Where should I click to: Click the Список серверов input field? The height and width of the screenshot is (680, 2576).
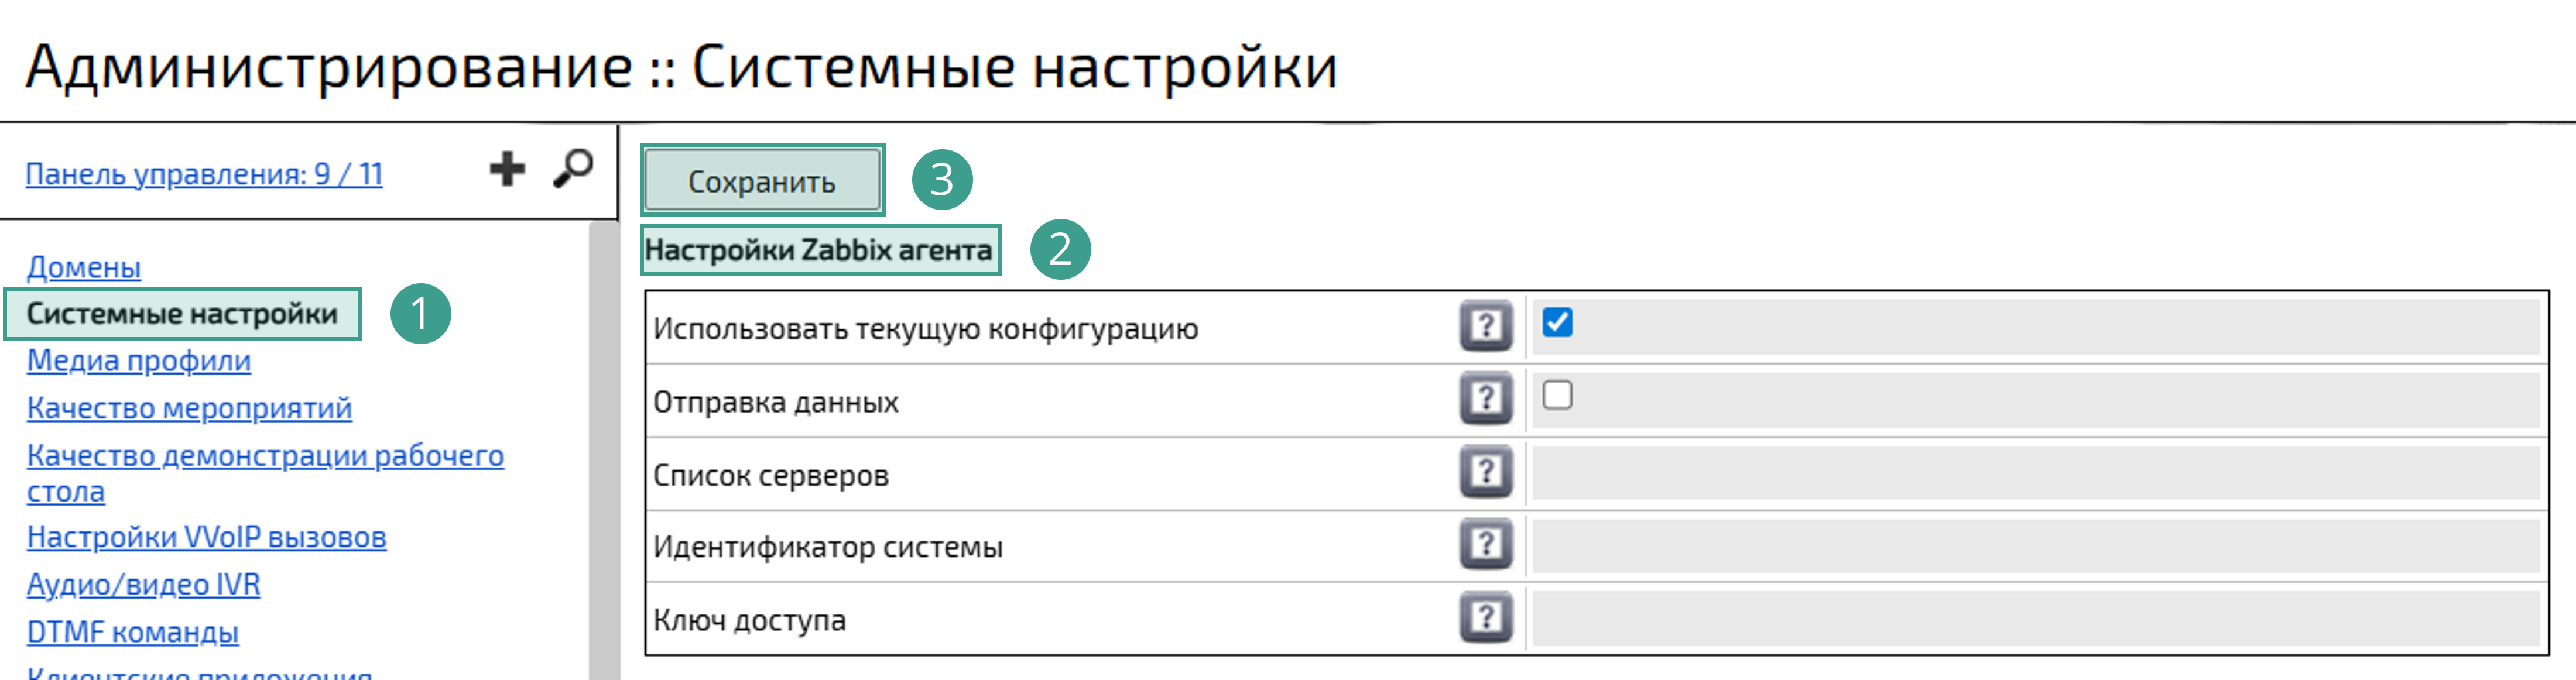(2000, 473)
